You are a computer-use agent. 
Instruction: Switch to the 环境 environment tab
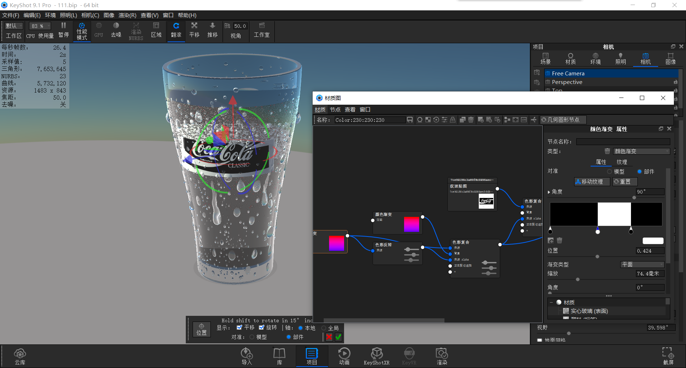pyautogui.click(x=595, y=58)
